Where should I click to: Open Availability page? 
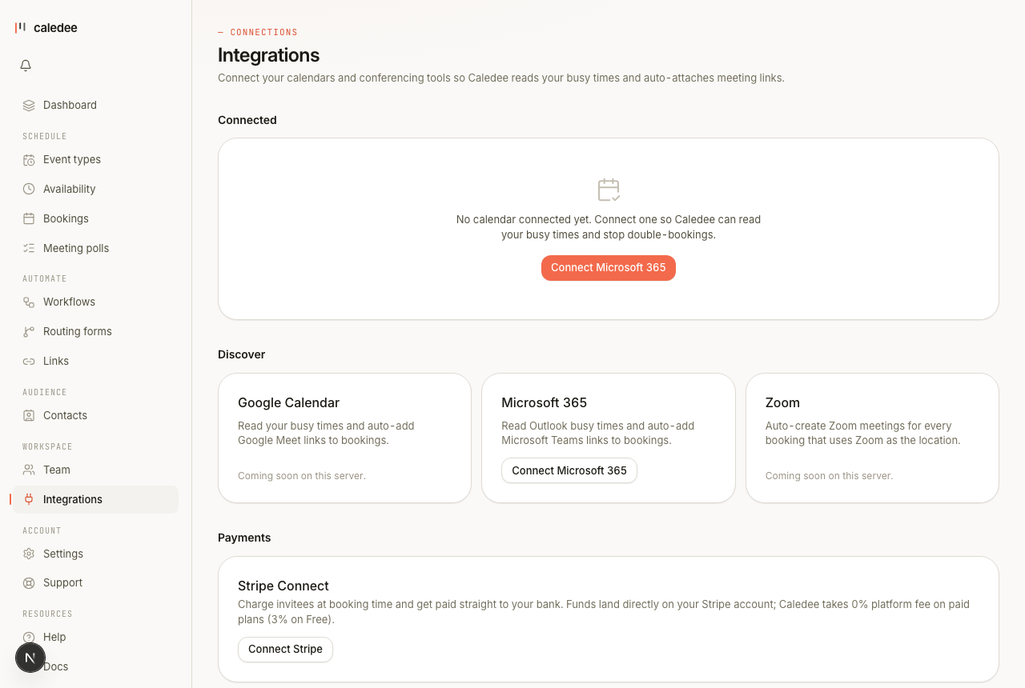pyautogui.click(x=95, y=189)
